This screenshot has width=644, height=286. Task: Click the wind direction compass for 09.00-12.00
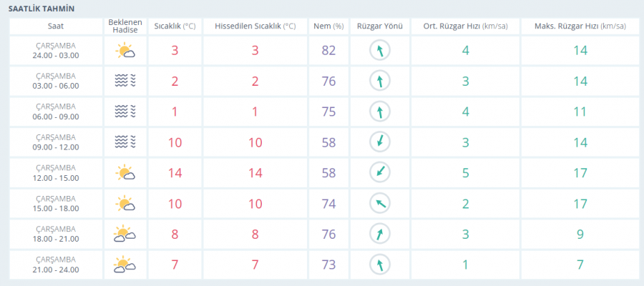click(379, 142)
